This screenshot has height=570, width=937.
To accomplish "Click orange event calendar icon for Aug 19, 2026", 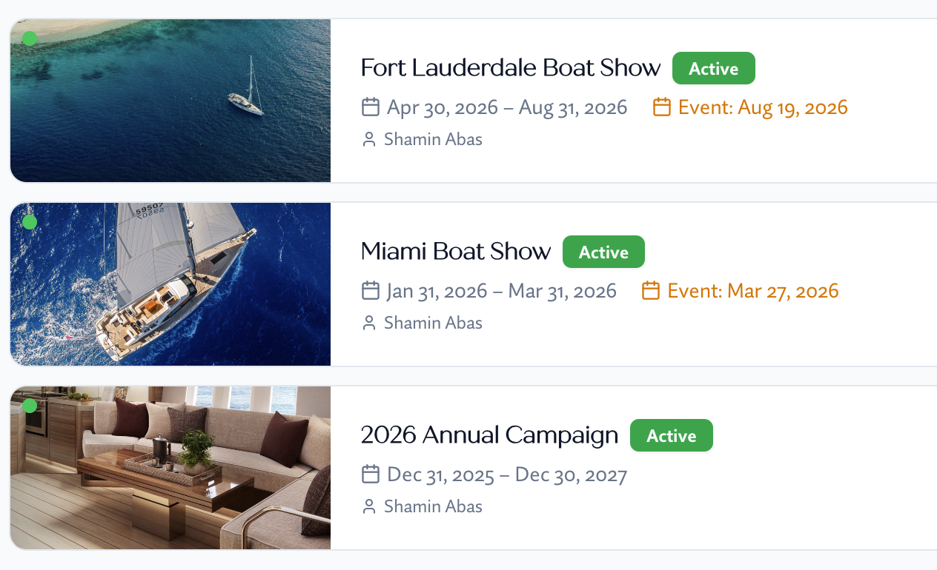I will coord(662,107).
